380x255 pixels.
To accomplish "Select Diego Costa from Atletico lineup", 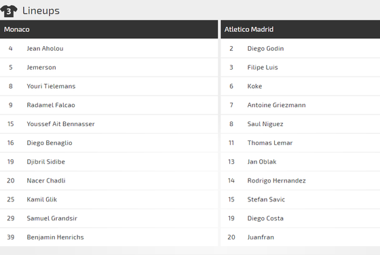I will (265, 218).
